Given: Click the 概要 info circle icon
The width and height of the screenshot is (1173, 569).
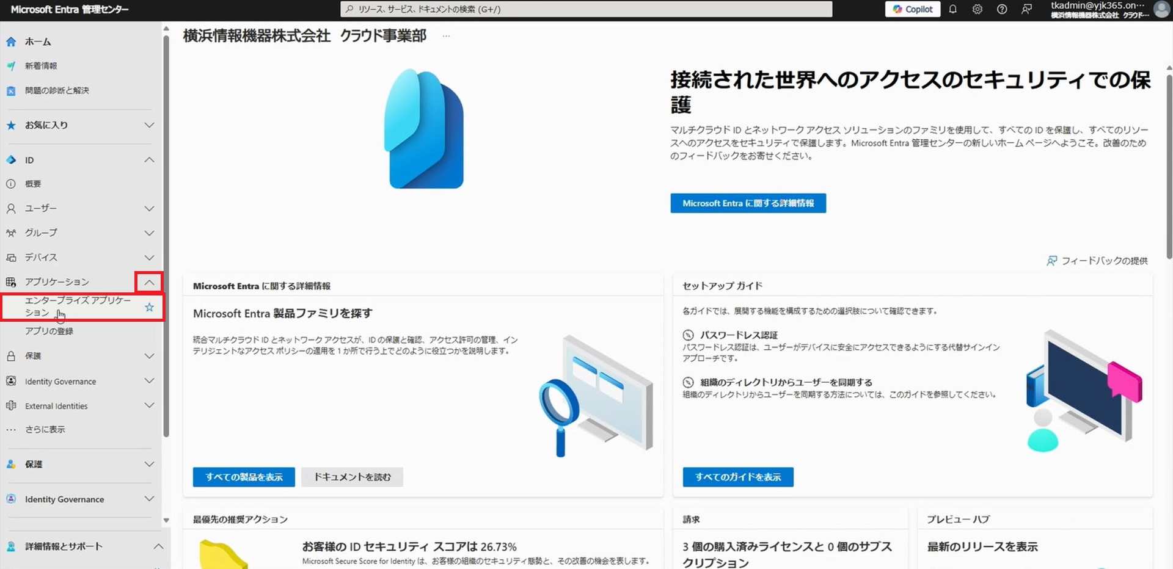Looking at the screenshot, I should pos(11,184).
